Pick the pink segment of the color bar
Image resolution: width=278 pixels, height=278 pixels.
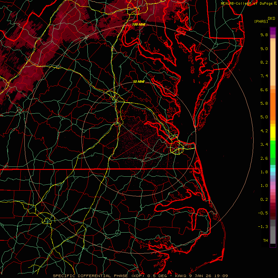click(273, 187)
